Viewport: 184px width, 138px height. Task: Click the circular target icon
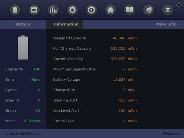pyautogui.click(x=91, y=10)
